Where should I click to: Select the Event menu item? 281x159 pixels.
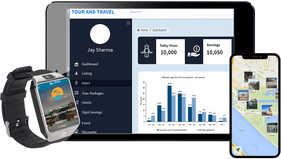(x=86, y=123)
